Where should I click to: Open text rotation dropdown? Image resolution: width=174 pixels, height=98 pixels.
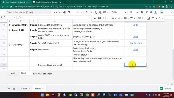pyautogui.click(x=132, y=18)
